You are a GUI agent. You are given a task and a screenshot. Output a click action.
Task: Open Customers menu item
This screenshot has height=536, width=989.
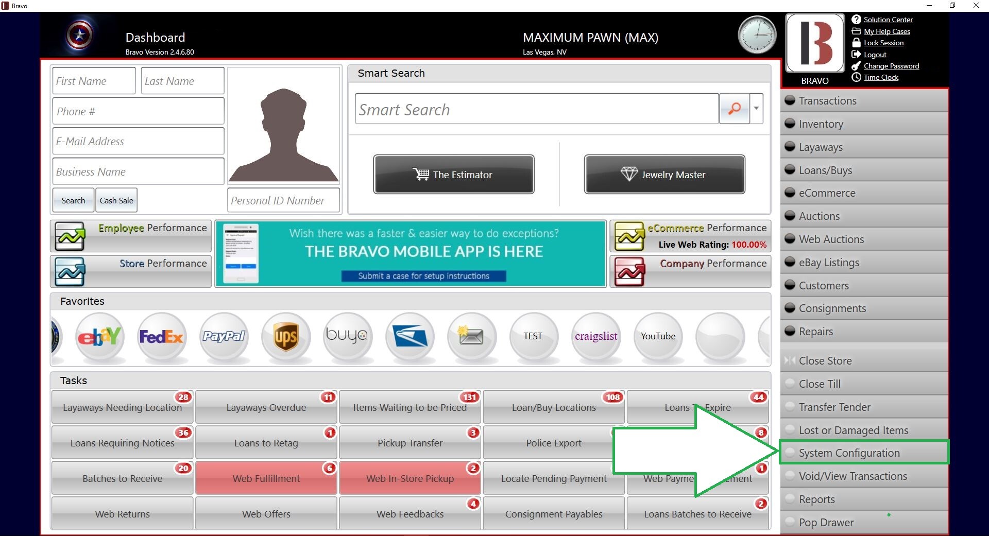coord(864,286)
